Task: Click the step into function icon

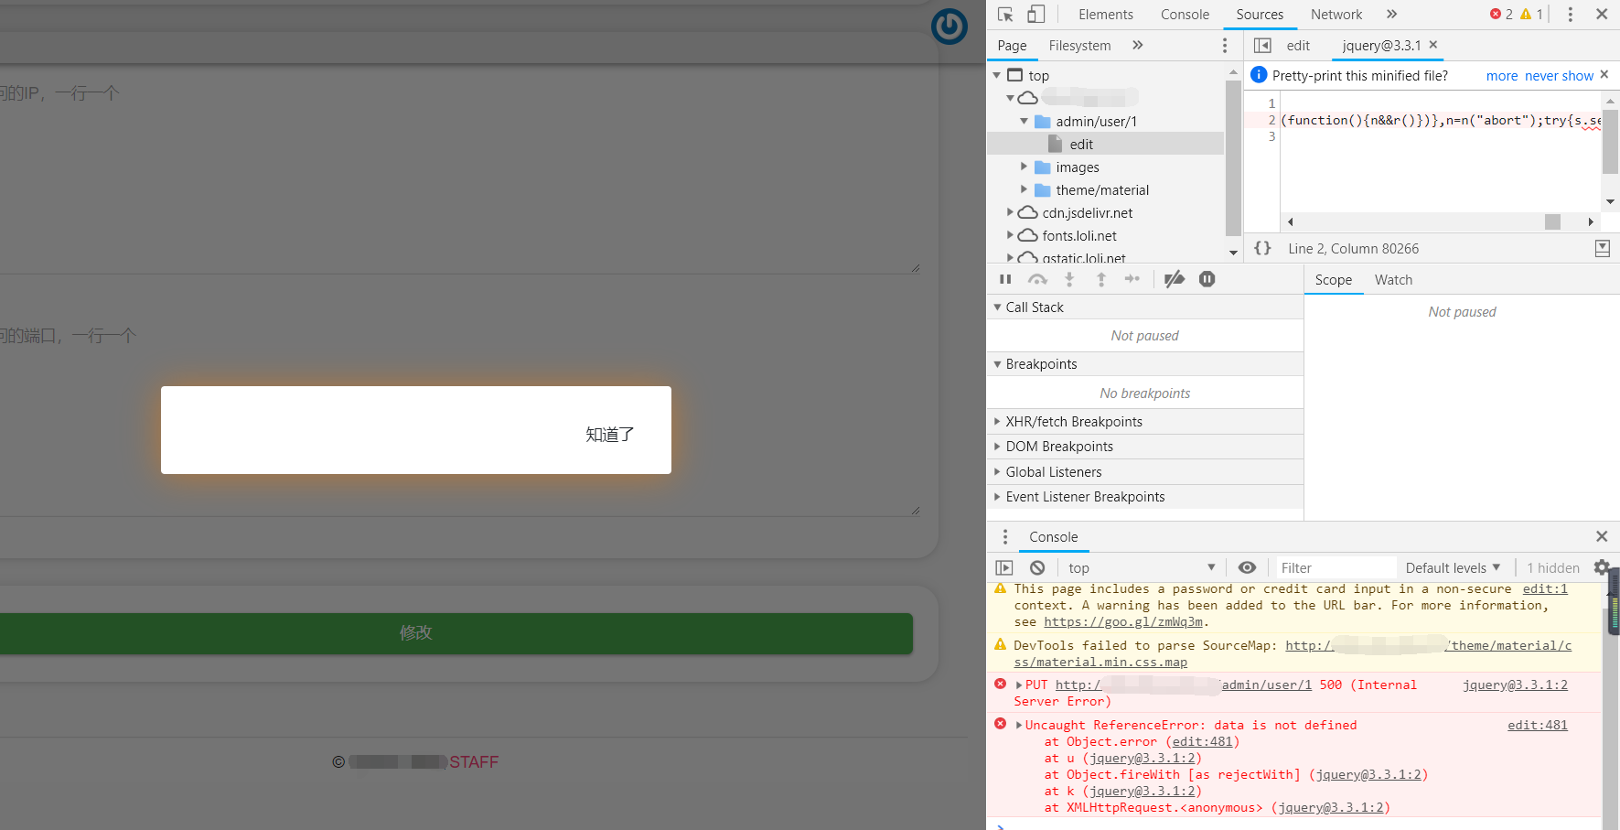Action: point(1069,279)
